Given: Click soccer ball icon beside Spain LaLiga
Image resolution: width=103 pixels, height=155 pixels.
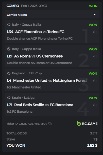Looking at the screenshot, I should (9, 98).
